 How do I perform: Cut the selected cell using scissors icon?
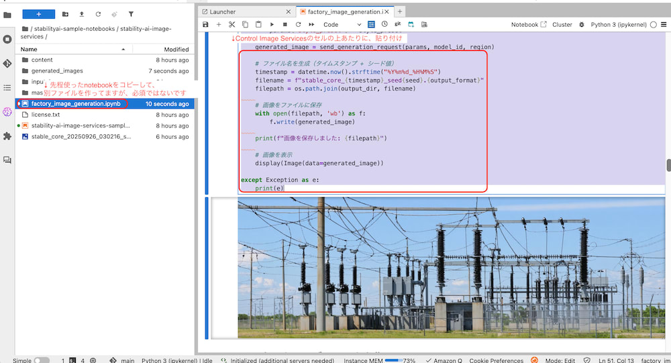231,25
